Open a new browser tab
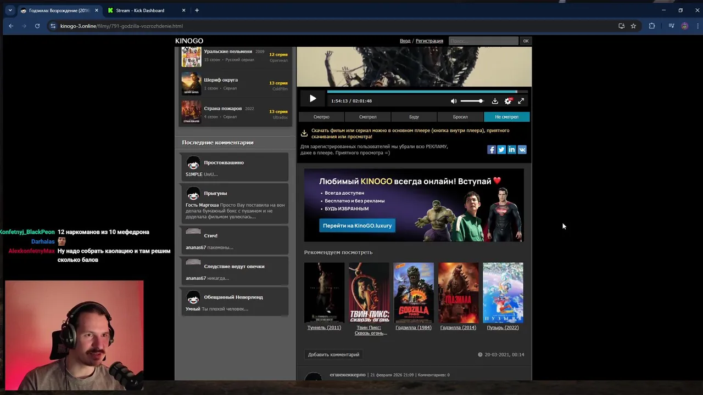 click(x=197, y=10)
